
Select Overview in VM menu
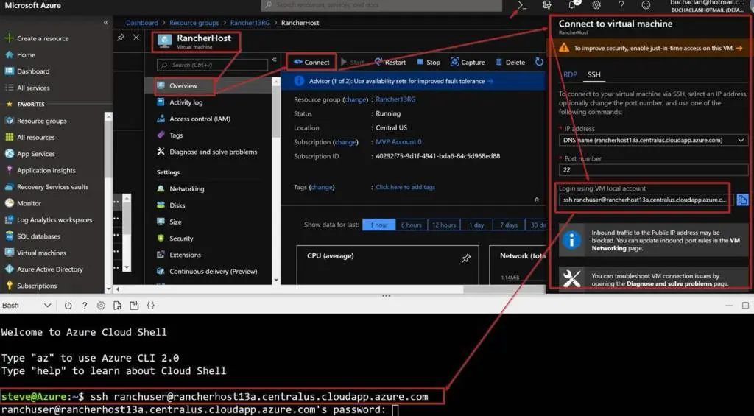coord(184,85)
